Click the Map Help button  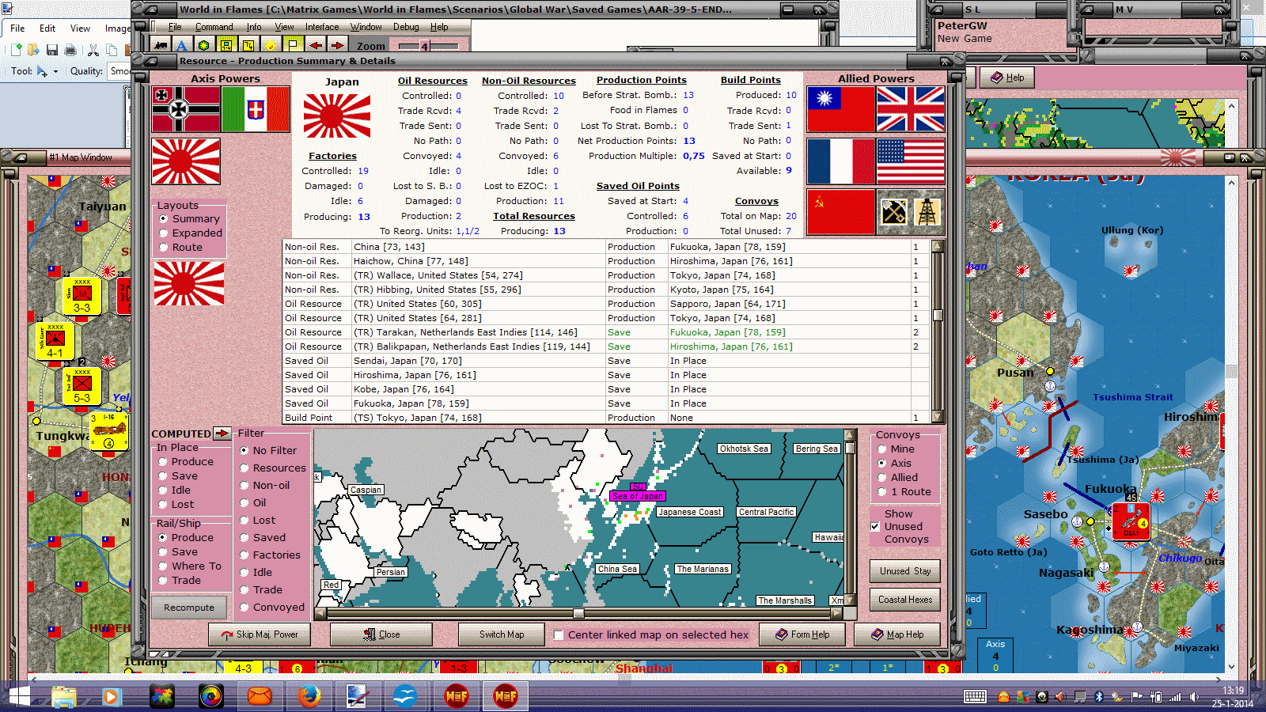coord(897,634)
